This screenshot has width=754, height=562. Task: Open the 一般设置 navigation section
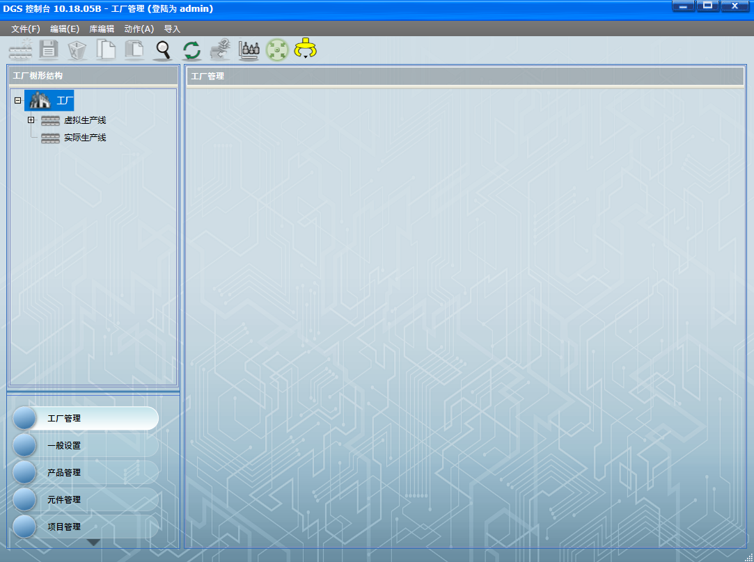[x=64, y=446]
